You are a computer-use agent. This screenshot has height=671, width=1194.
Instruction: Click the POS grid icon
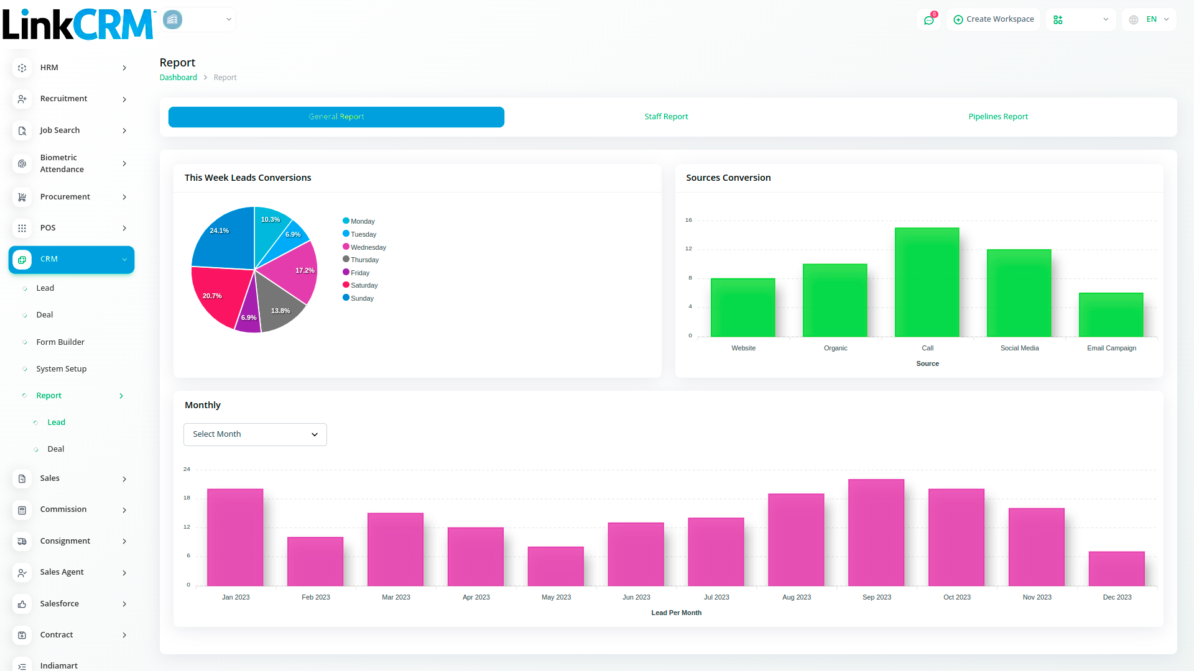coord(22,228)
